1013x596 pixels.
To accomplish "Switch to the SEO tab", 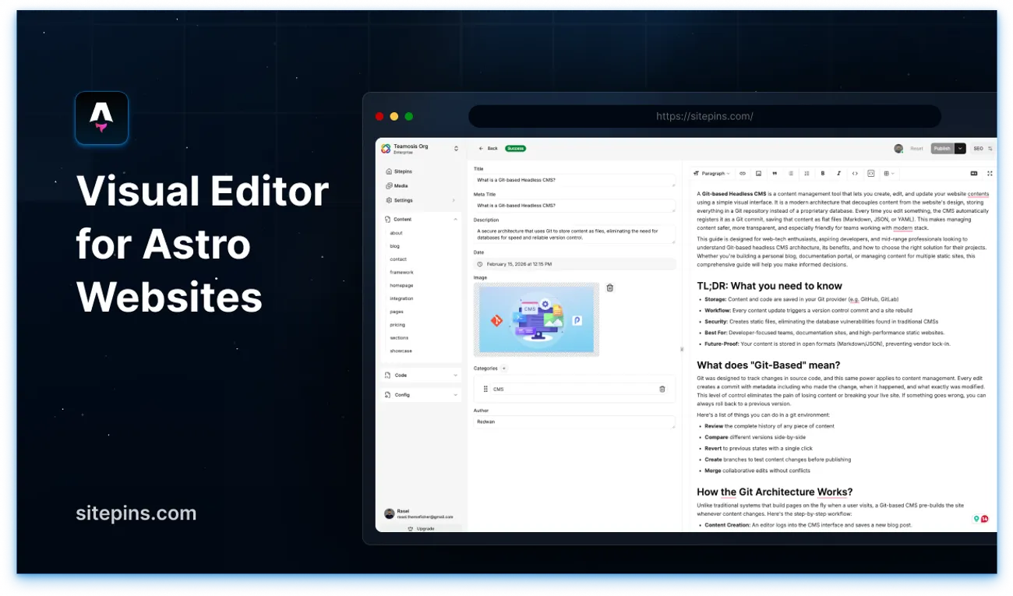I will [978, 148].
